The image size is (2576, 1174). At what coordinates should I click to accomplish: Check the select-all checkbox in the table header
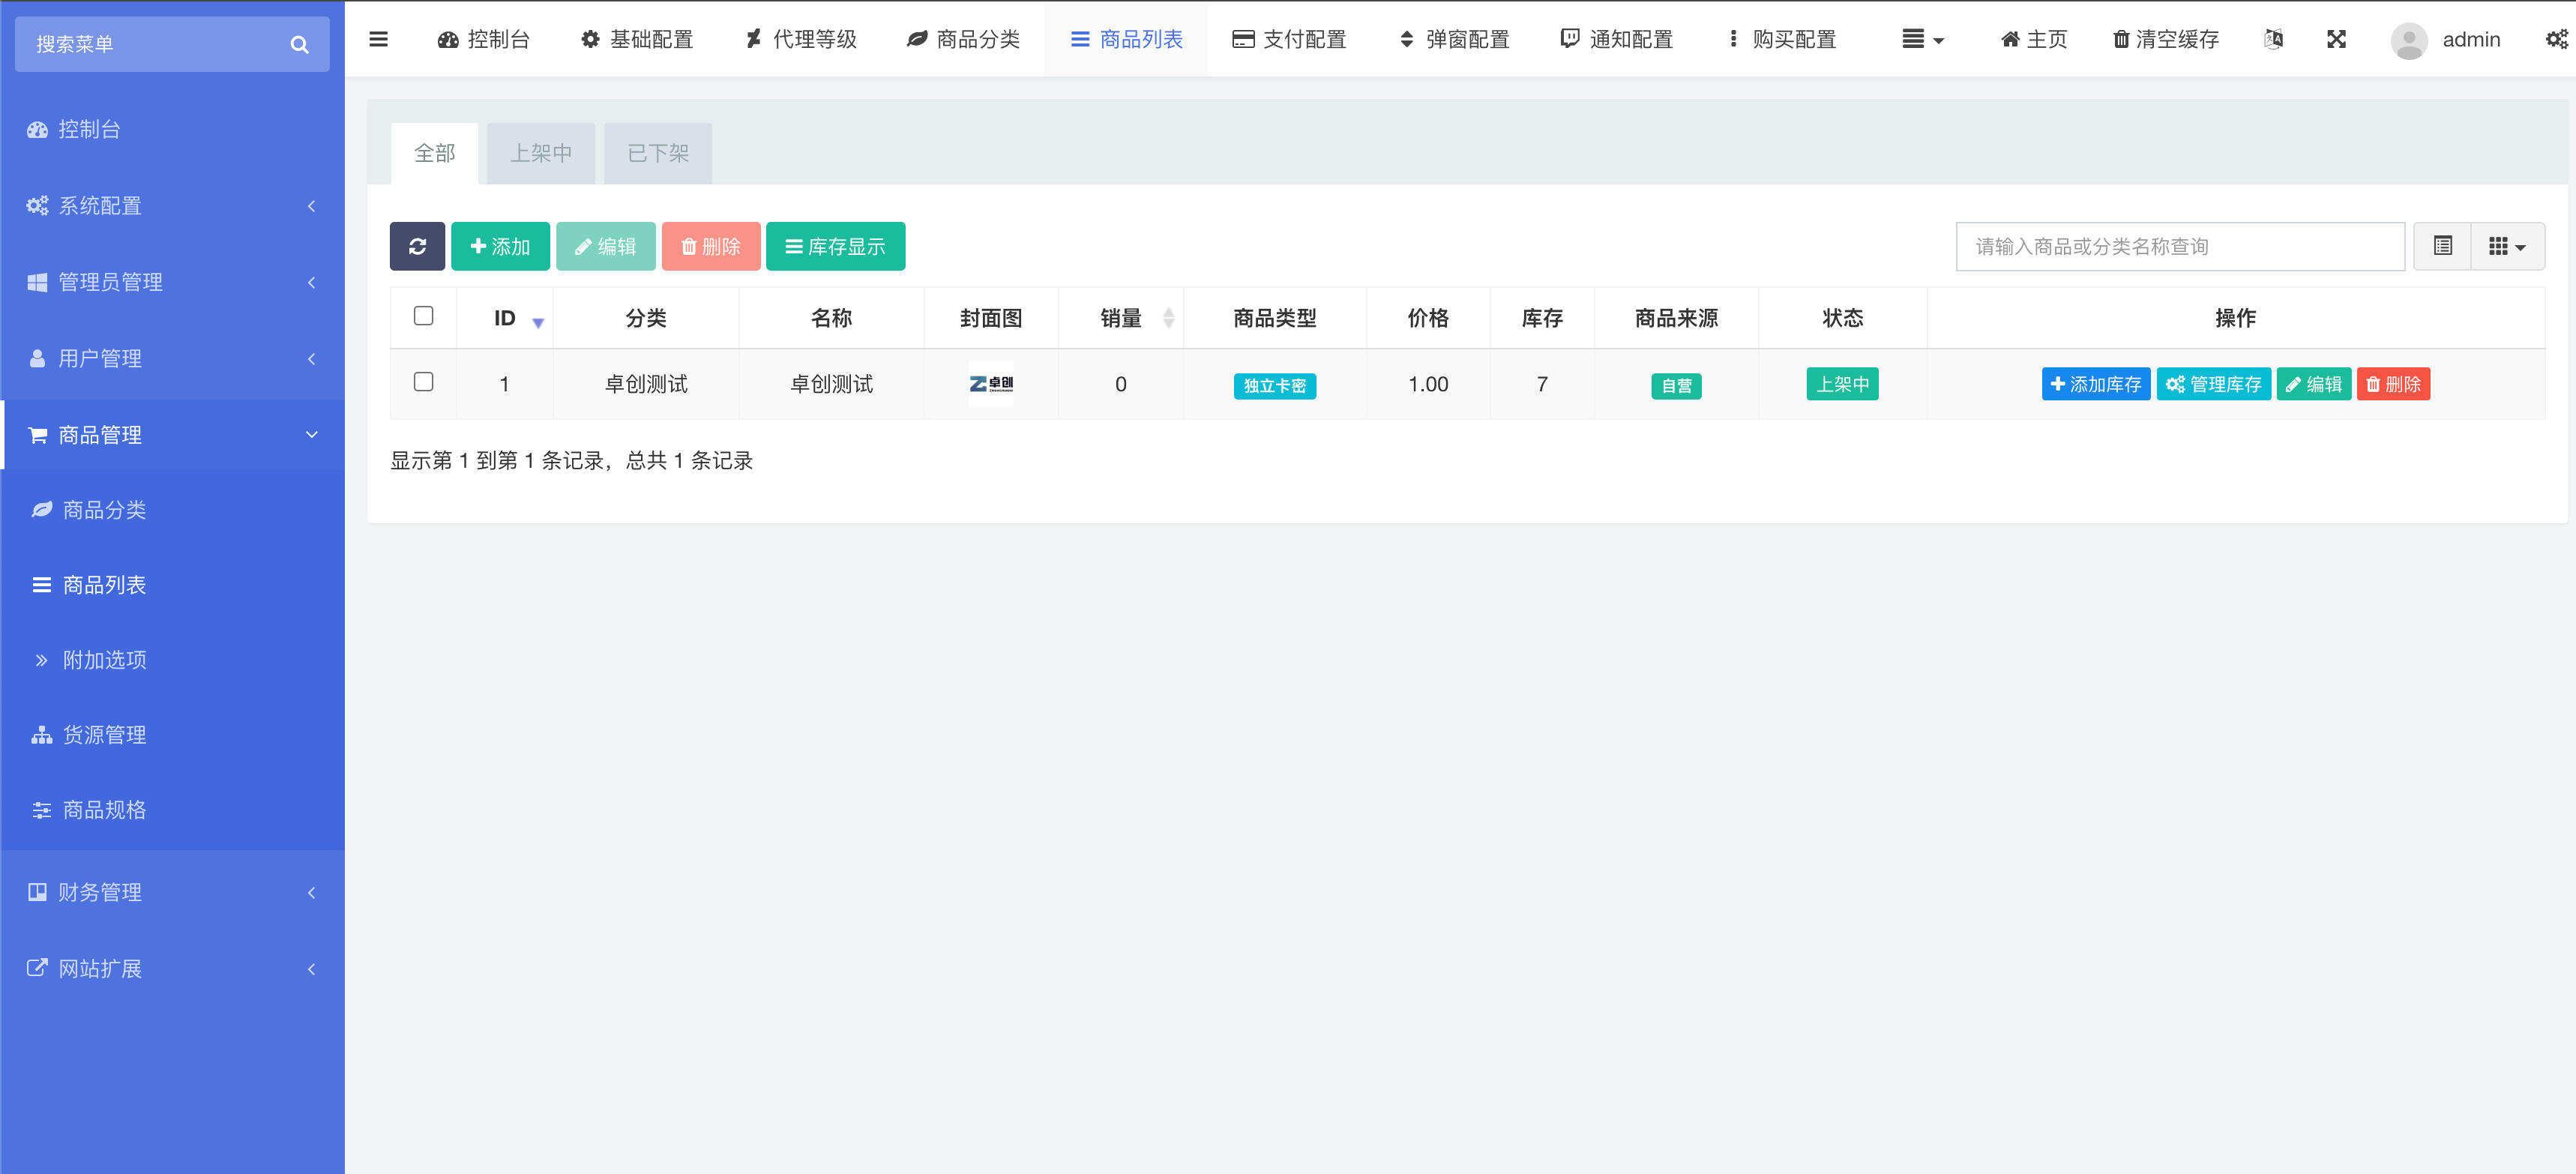(423, 316)
